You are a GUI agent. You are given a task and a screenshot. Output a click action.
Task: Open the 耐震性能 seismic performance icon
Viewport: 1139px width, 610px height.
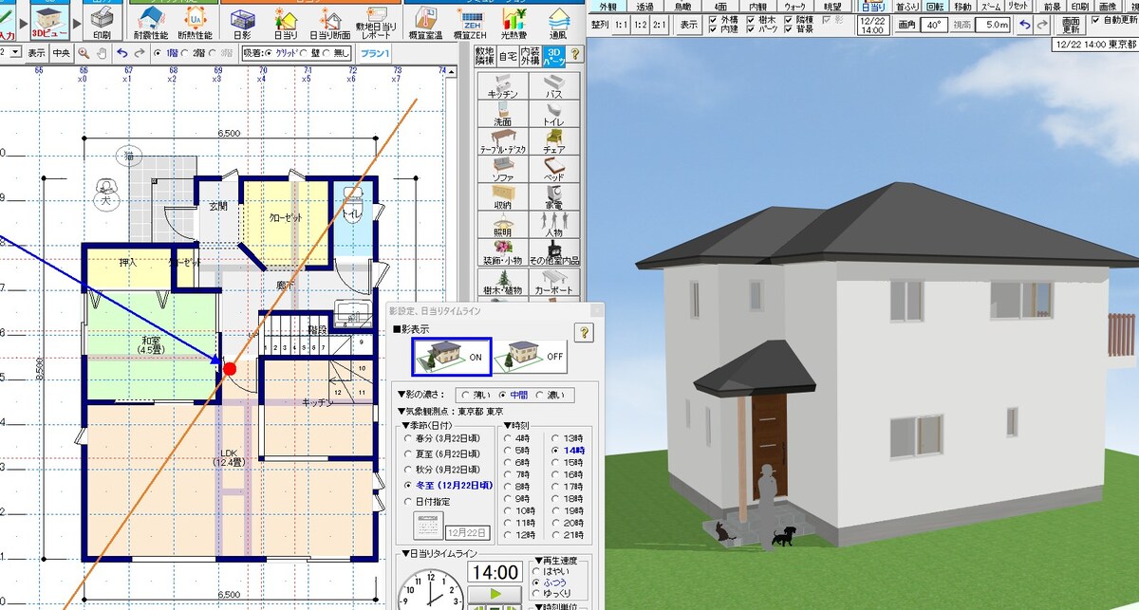[152, 22]
